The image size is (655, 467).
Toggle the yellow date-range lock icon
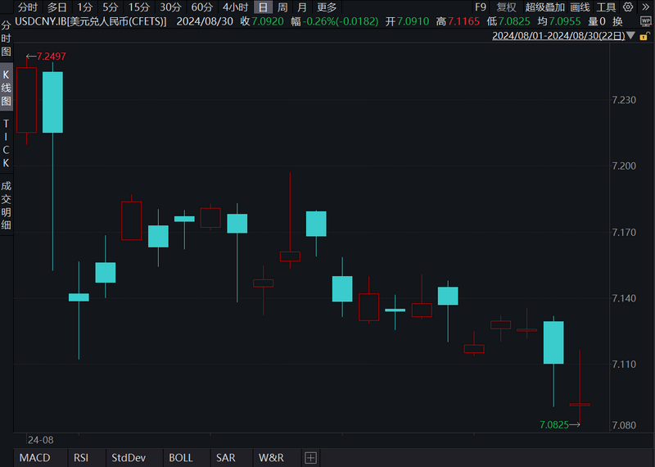(644, 36)
